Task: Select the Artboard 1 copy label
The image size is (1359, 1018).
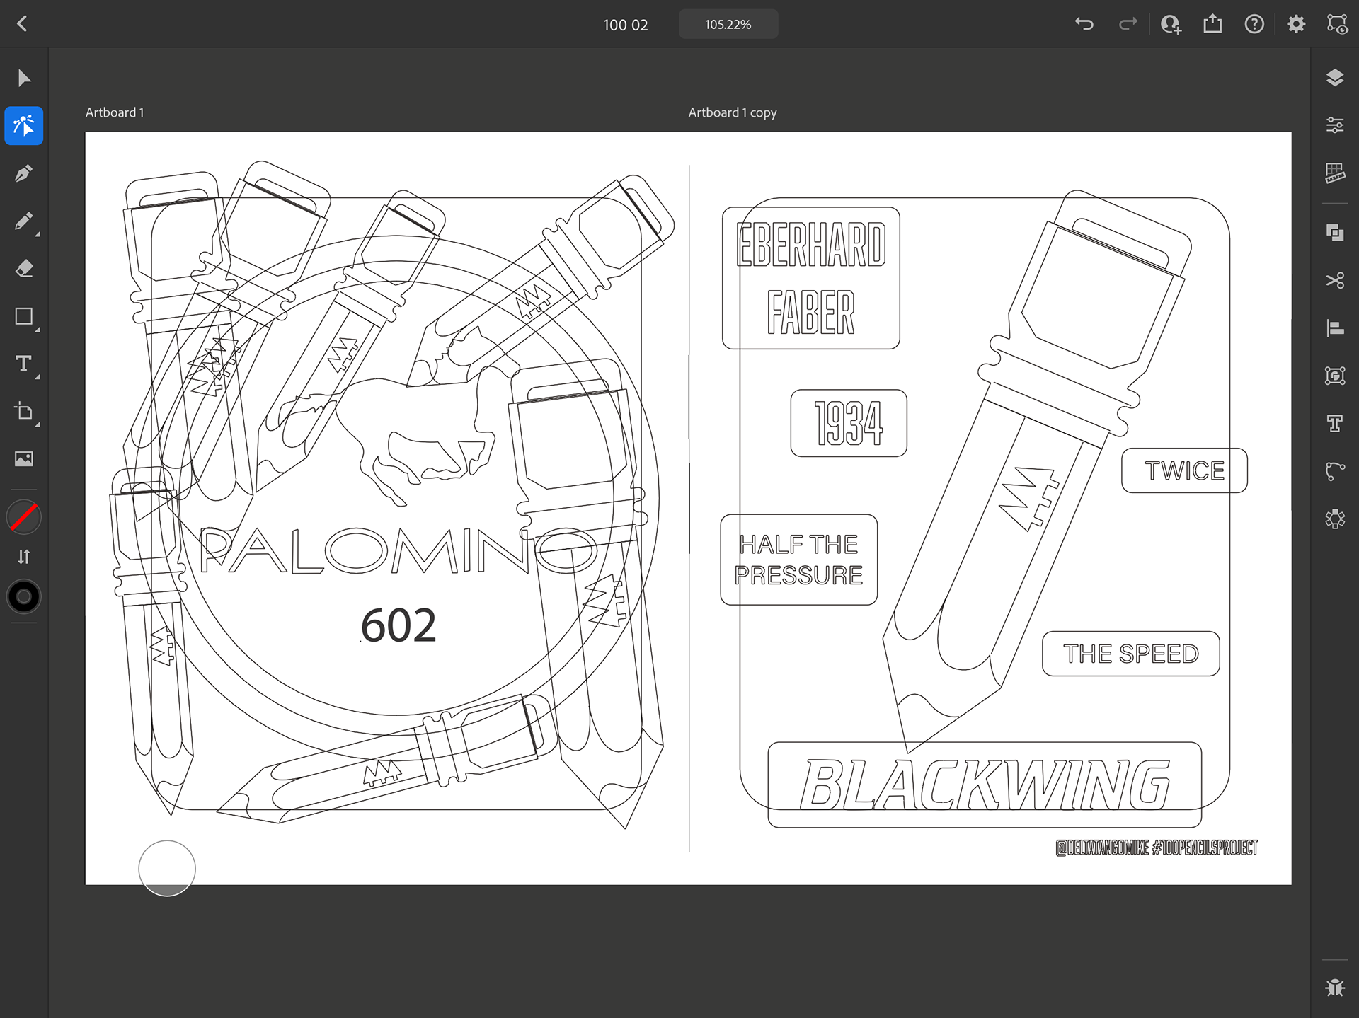Action: (x=733, y=112)
